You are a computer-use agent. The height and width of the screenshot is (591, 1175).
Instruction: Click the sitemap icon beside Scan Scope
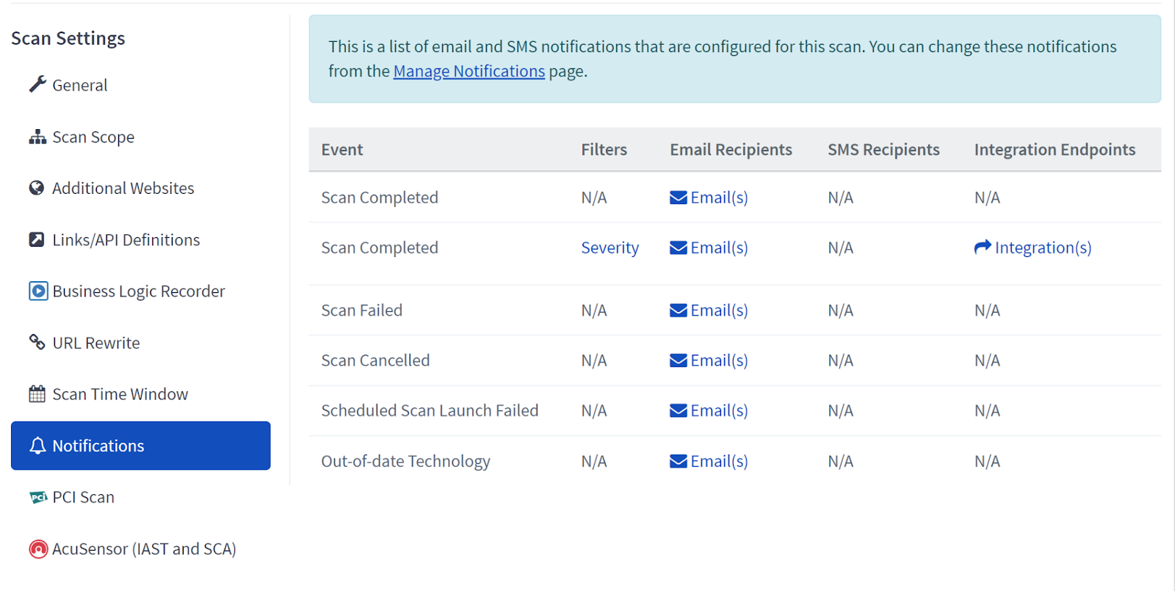point(37,137)
